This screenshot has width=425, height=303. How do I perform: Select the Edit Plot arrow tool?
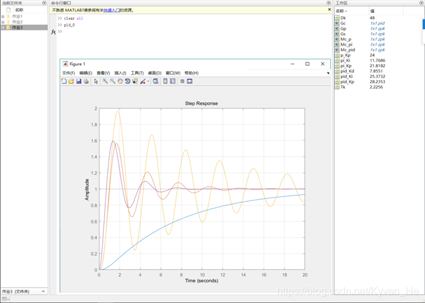96,81
